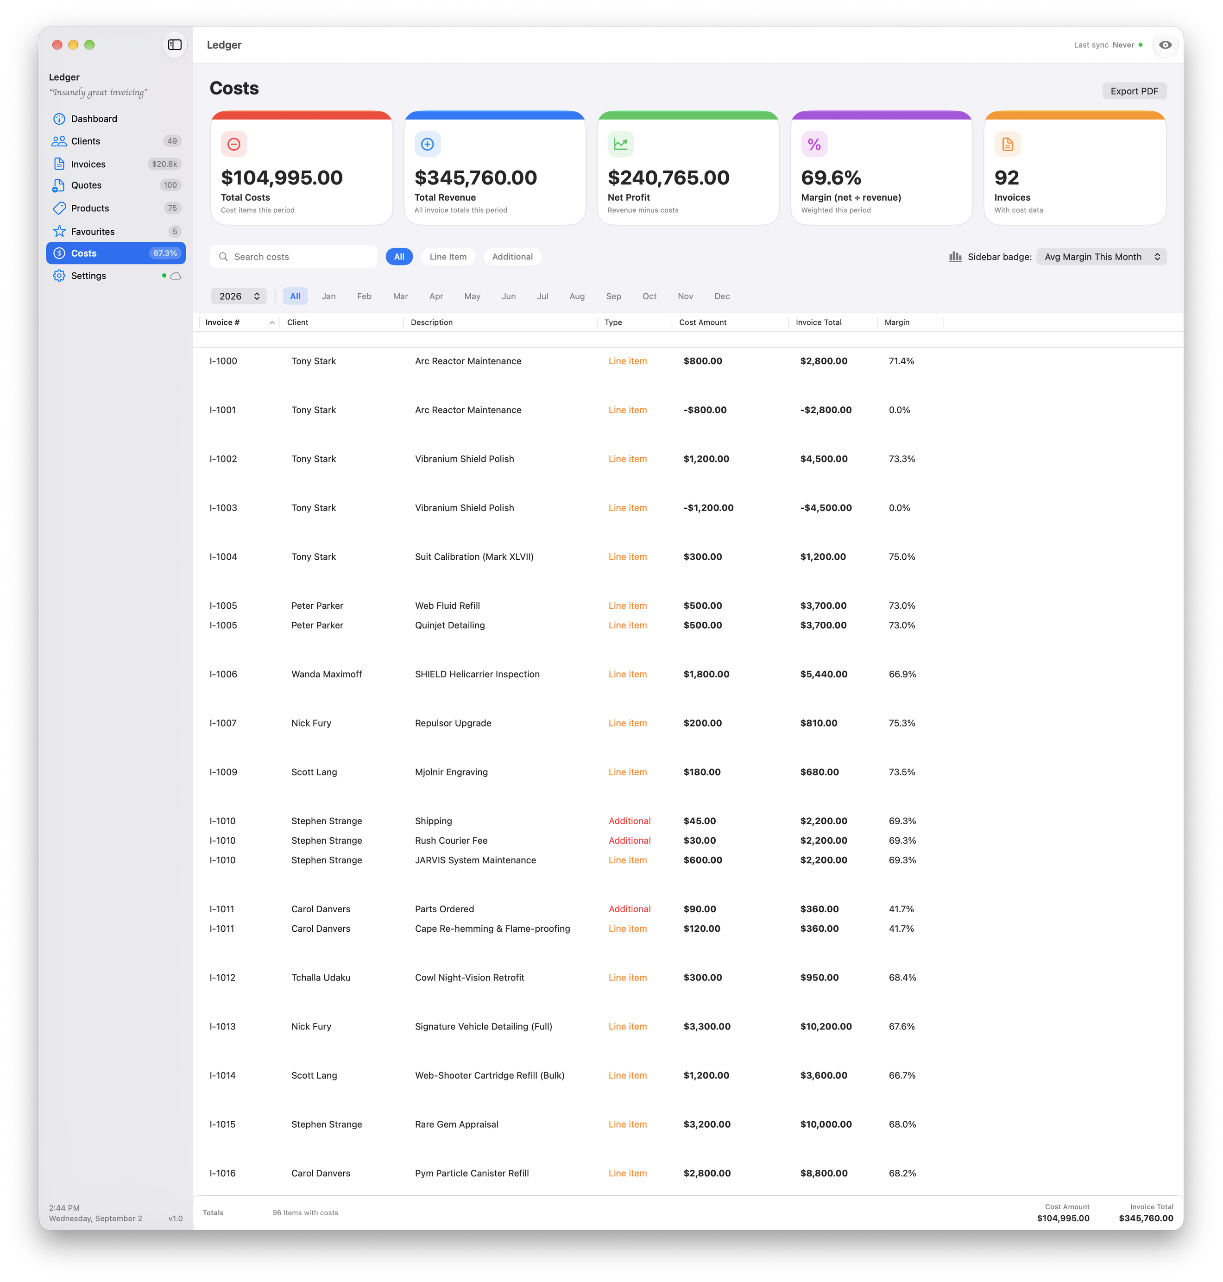Select the Total Costs summary card

(x=301, y=168)
